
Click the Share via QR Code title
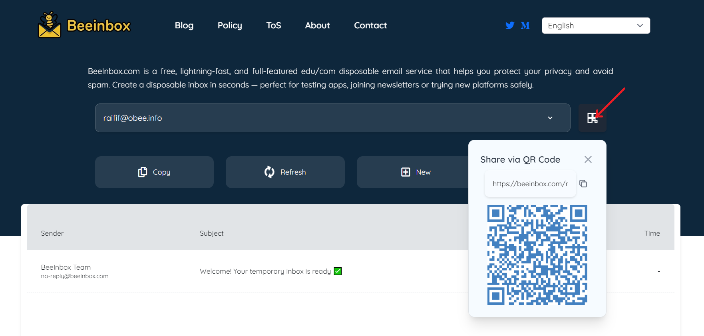point(520,159)
